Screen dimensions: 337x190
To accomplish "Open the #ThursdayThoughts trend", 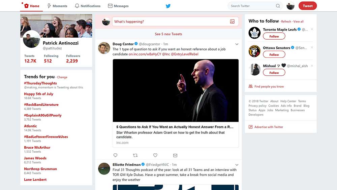I will (x=40, y=83).
